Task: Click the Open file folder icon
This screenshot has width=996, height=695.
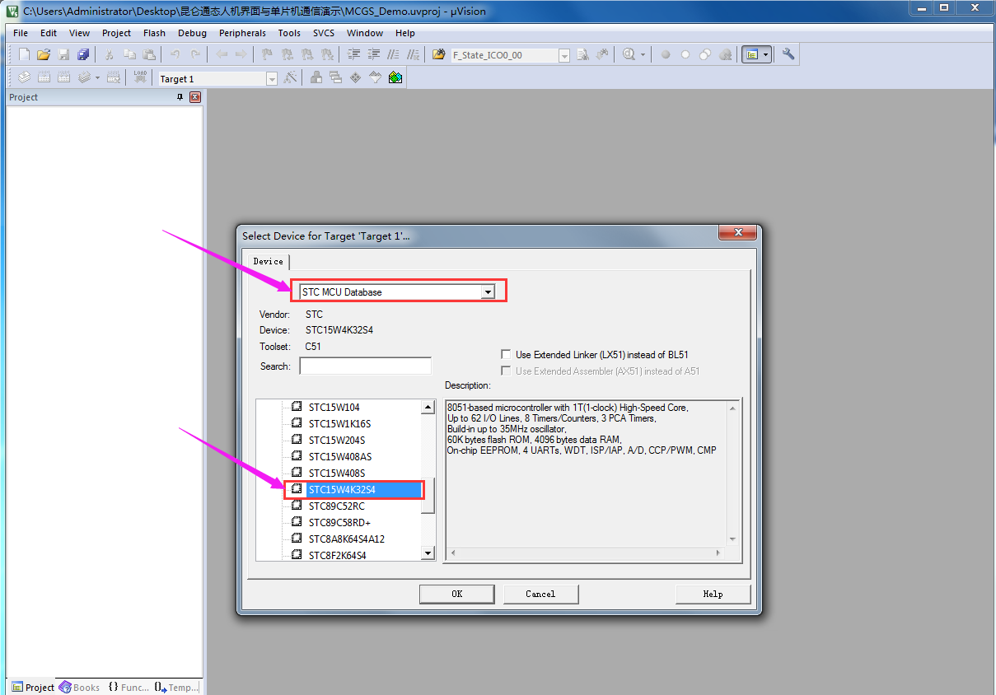Action: tap(44, 54)
